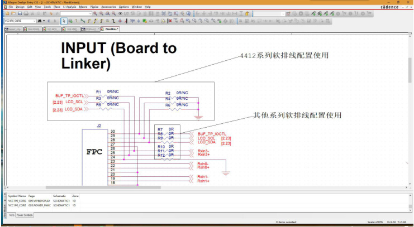
Task: Open the SI Analysis menu
Action: click(x=69, y=7)
